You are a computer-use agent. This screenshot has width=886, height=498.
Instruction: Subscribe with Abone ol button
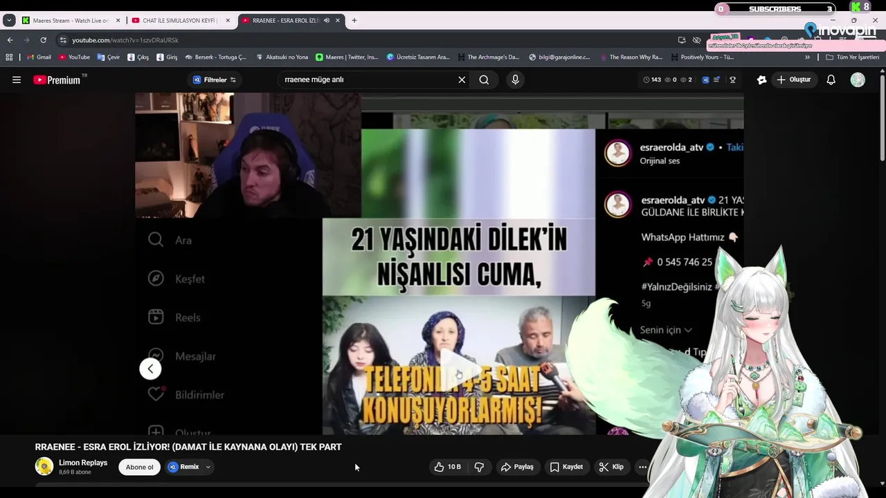pos(139,467)
